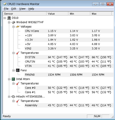Screen dimensions: 115x120
Task: Select the CPUTIN temperature row
Action: (69, 61)
